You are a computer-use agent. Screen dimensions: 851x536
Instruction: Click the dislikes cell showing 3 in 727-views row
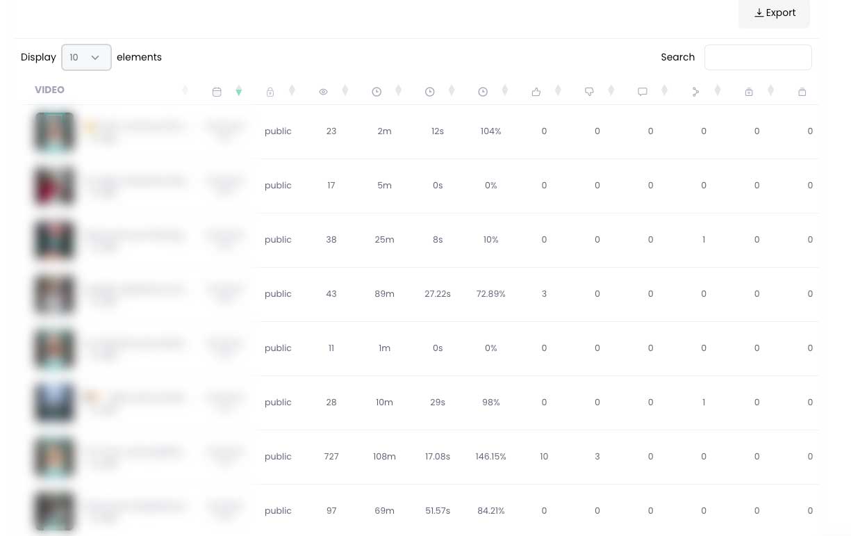tap(597, 457)
